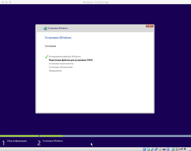Click the green installation progress bar
This screenshot has height=151, width=191.
(51, 136)
